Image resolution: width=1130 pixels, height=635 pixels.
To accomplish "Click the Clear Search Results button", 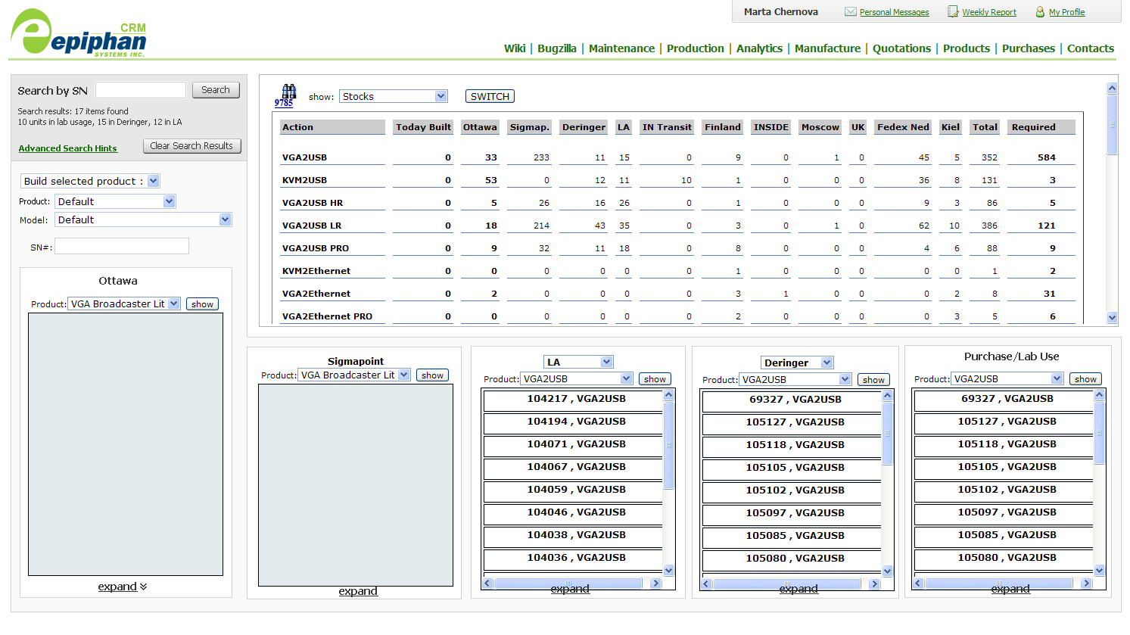I will [x=191, y=146].
